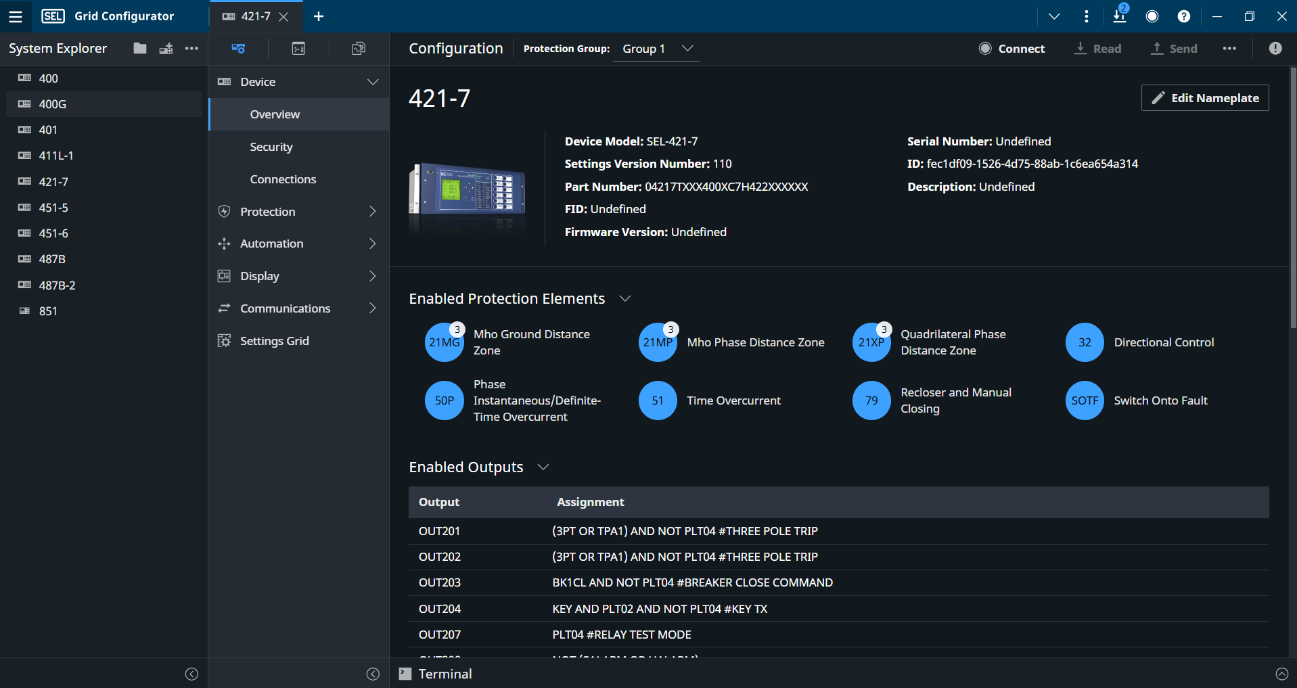Select device 400G in System Explorer

click(x=104, y=104)
